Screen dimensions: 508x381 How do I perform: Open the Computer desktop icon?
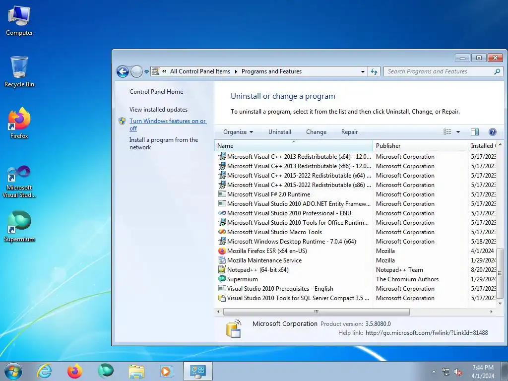19,21
